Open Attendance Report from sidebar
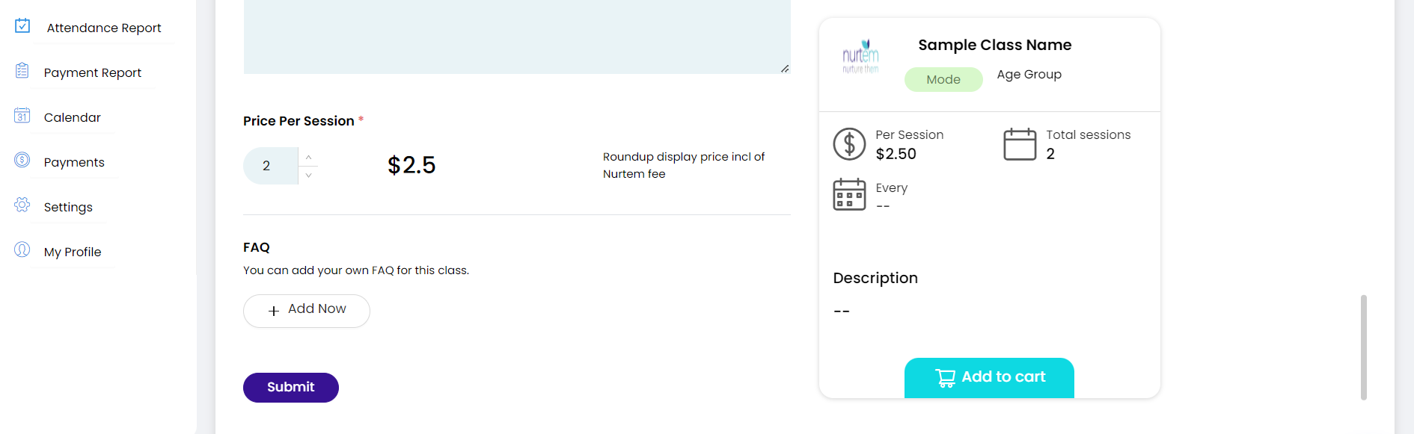The image size is (1414, 434). coord(104,28)
